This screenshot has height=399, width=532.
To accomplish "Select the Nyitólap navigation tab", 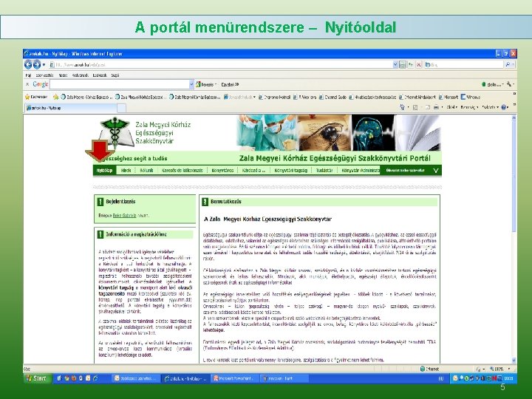I will [x=104, y=171].
